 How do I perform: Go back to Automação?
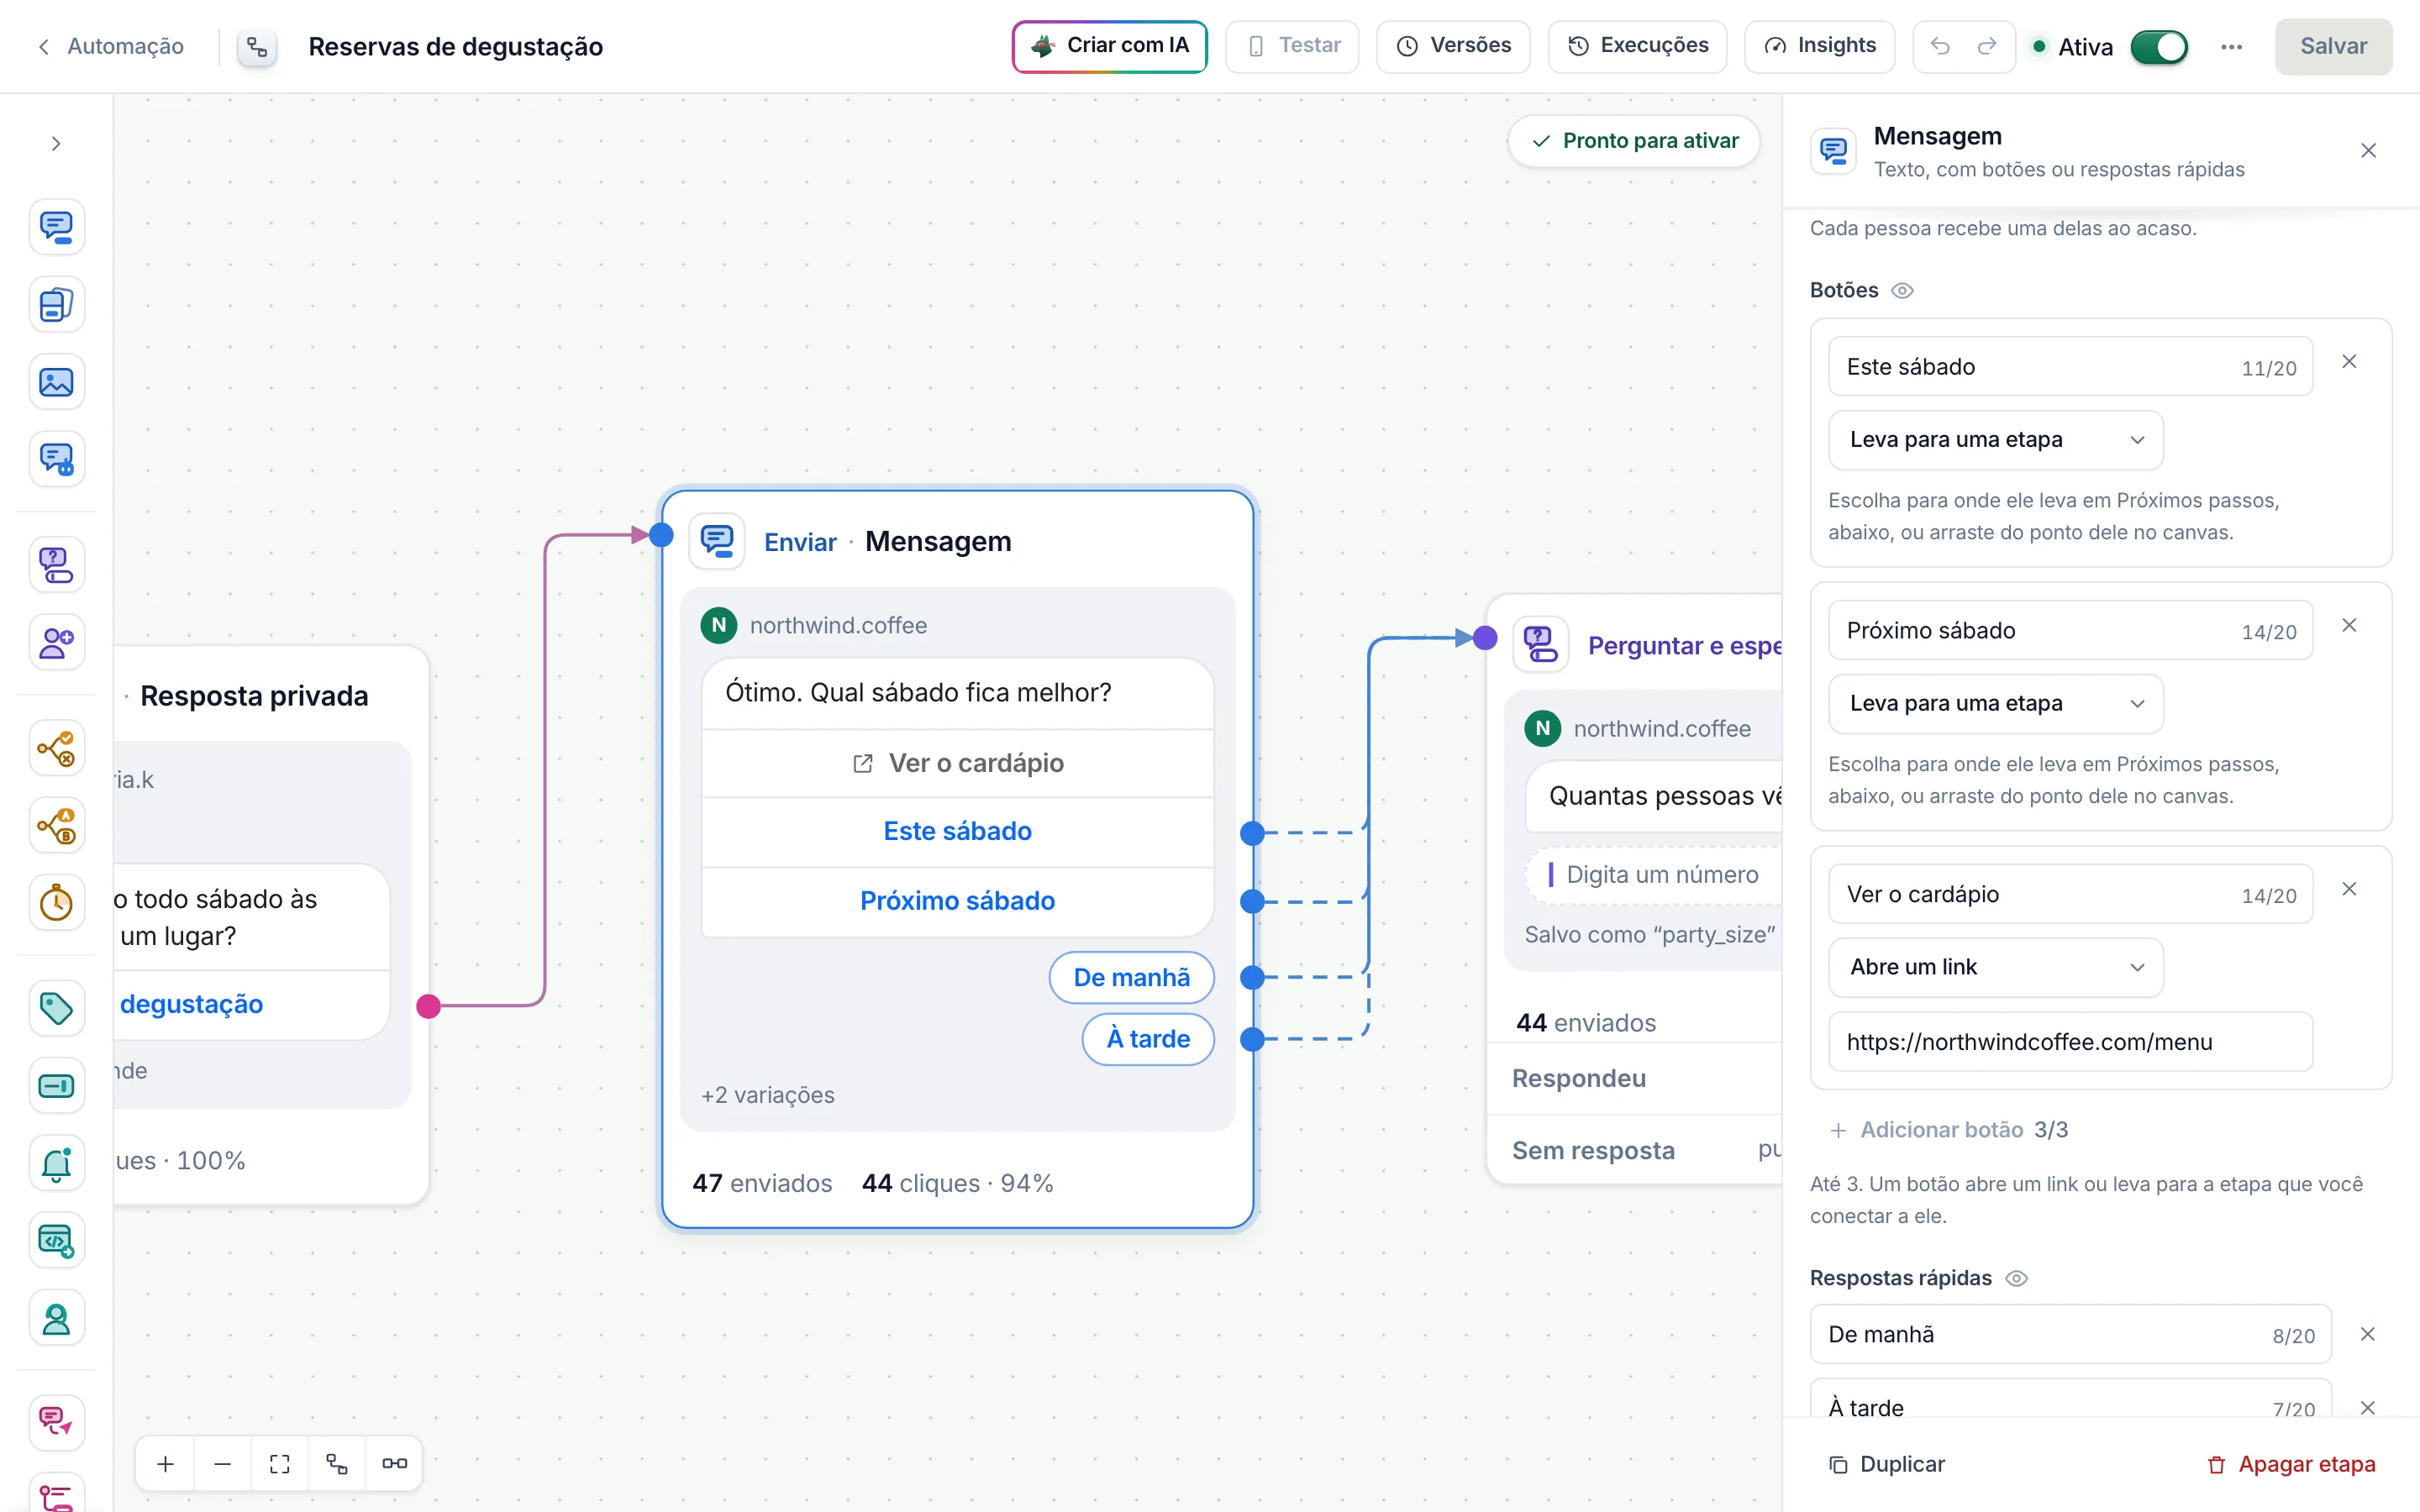coord(111,46)
